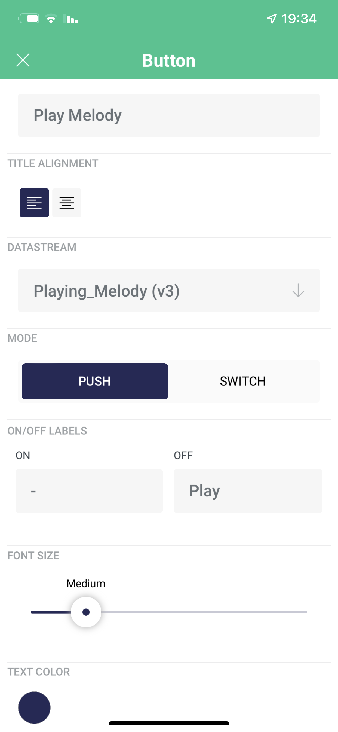Tap the Wi-Fi status icon

pos(51,19)
